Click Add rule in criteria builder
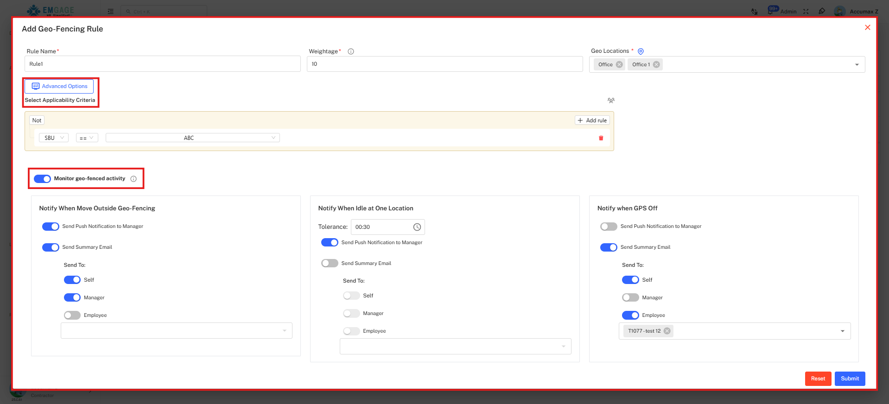The width and height of the screenshot is (889, 404). pos(592,120)
